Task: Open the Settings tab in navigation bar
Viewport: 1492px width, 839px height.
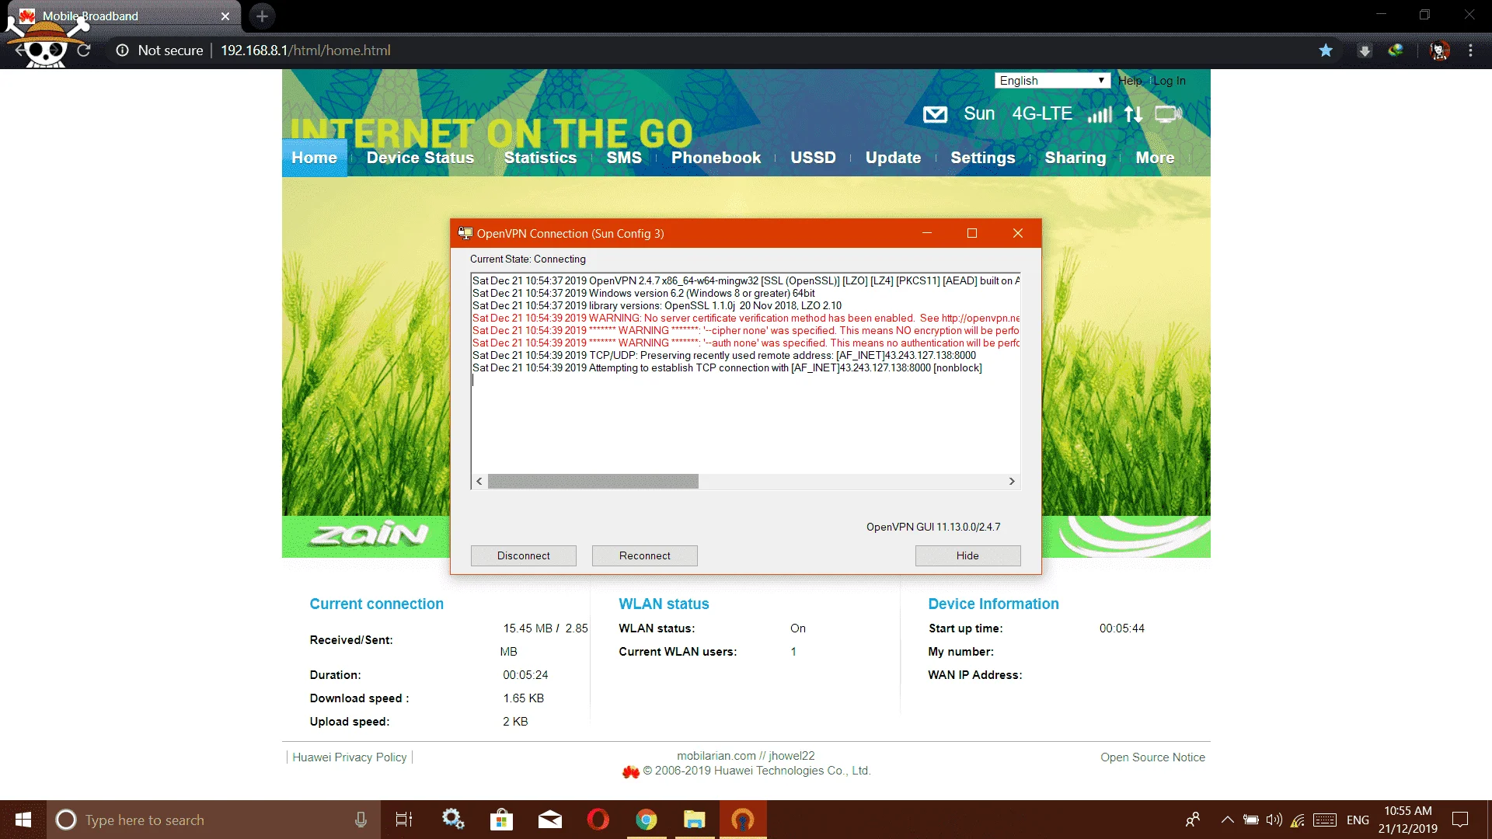Action: pyautogui.click(x=983, y=158)
